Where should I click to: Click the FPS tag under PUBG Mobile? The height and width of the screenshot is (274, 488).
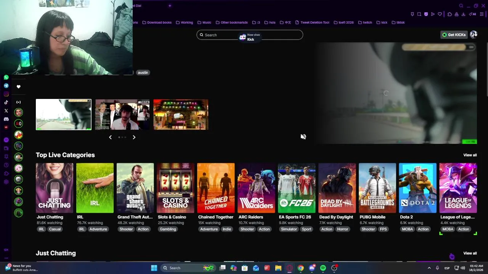click(383, 229)
